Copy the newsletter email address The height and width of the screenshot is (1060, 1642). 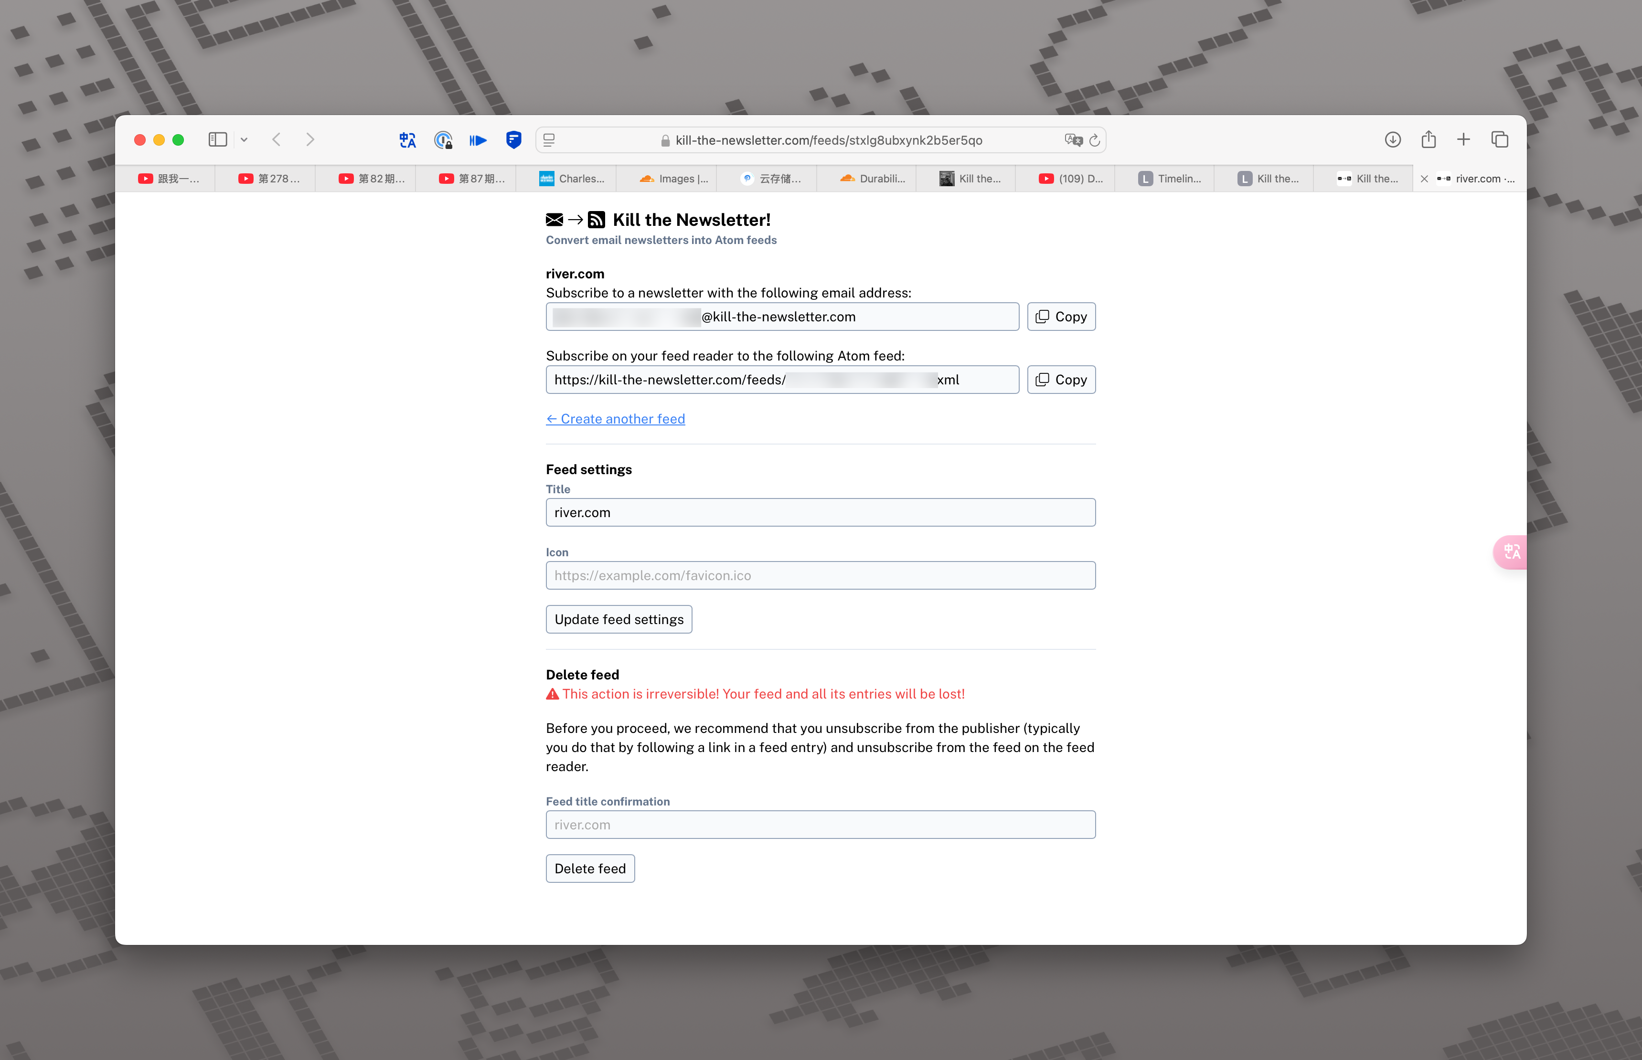click(x=1061, y=317)
